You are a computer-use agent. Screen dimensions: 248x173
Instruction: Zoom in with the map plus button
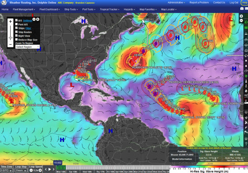click(10, 22)
